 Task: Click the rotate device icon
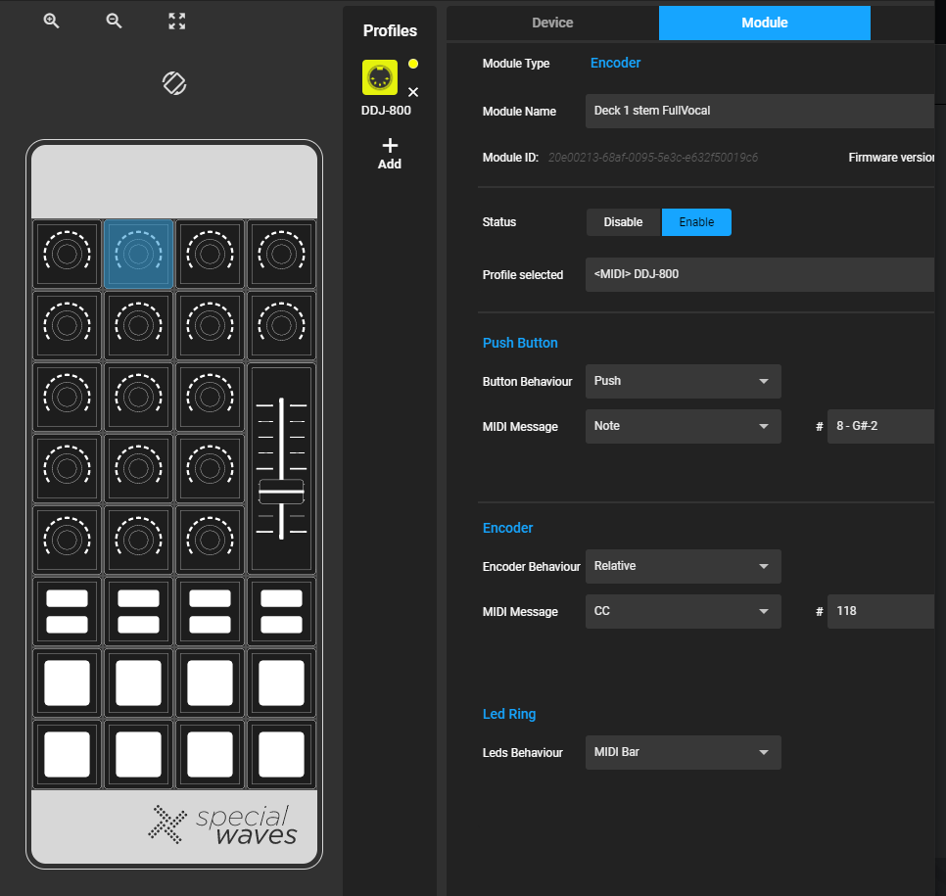point(174,83)
